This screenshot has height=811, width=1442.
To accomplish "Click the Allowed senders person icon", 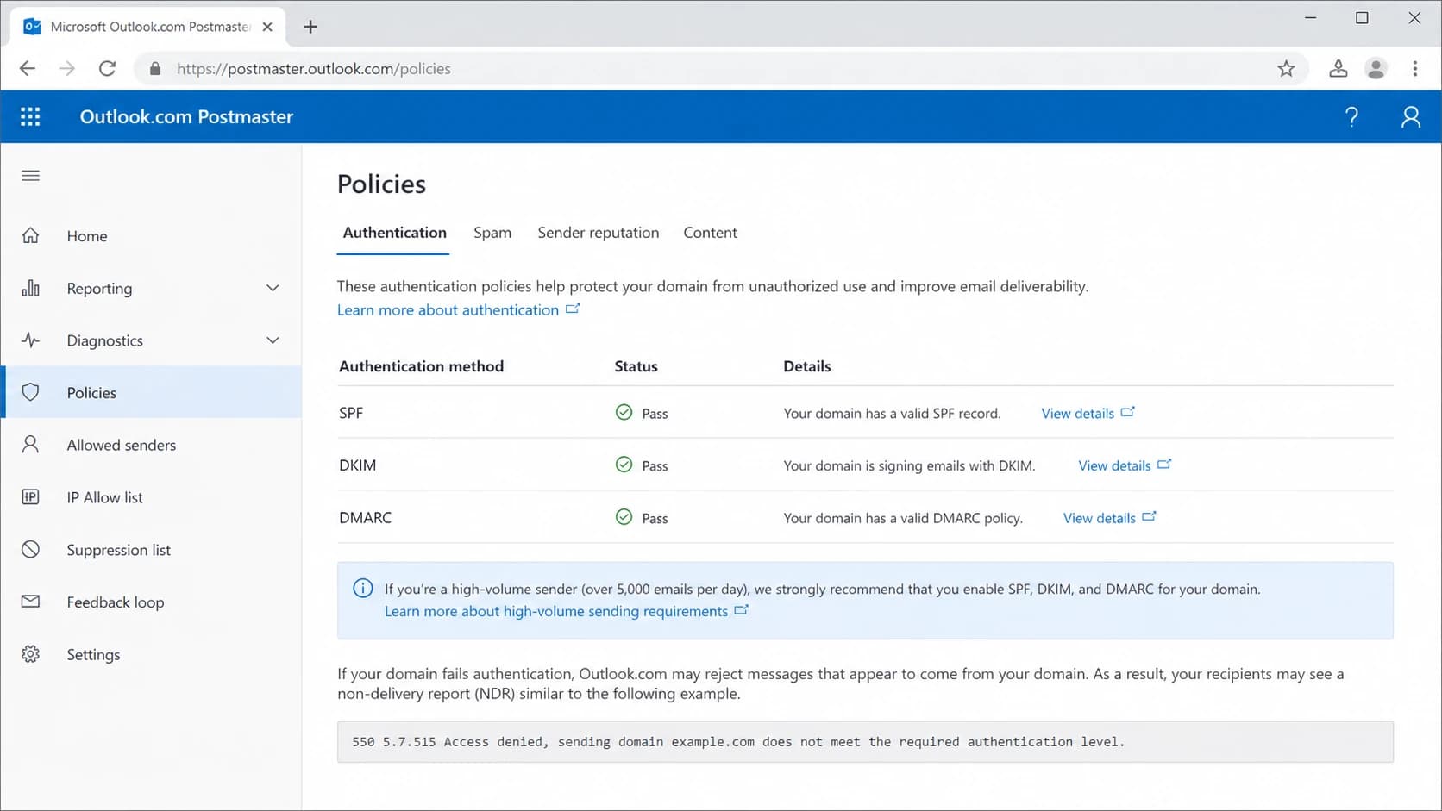I will pyautogui.click(x=30, y=445).
